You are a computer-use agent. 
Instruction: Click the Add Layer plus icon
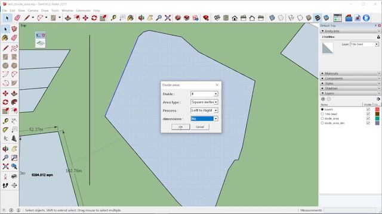tap(323, 99)
